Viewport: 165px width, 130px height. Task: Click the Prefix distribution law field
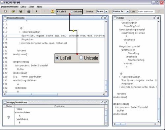146,12
